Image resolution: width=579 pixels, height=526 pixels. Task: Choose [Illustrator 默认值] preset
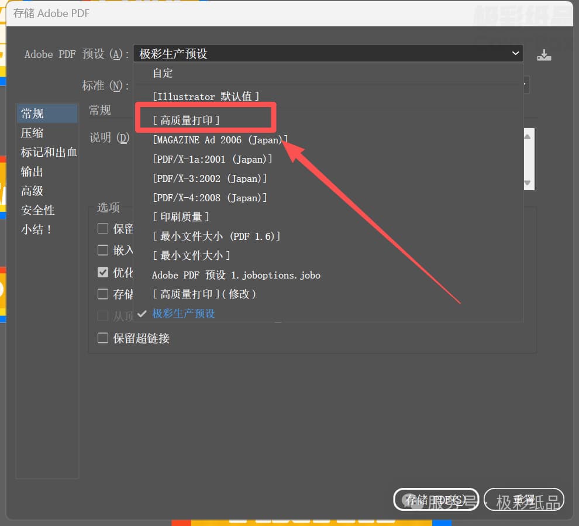205,97
